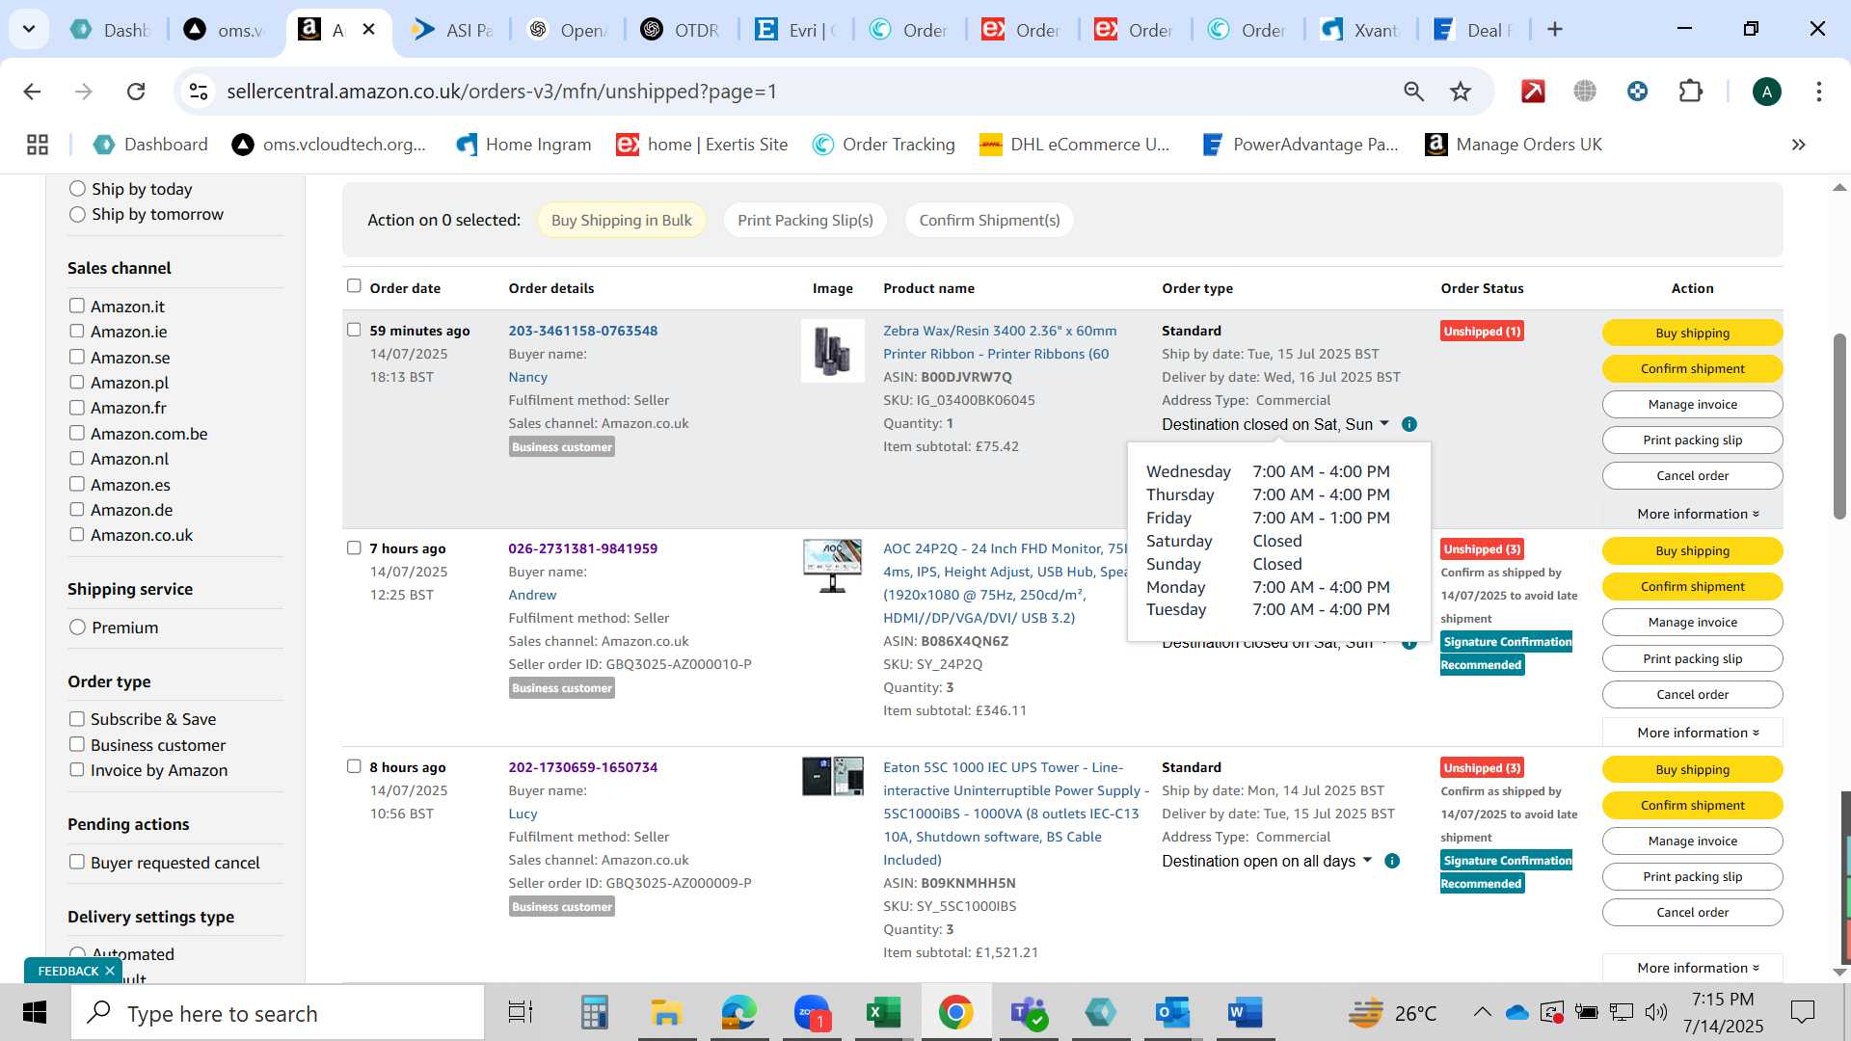Select the Ship by today radio button
This screenshot has width=1851, height=1041.
pyautogui.click(x=77, y=189)
